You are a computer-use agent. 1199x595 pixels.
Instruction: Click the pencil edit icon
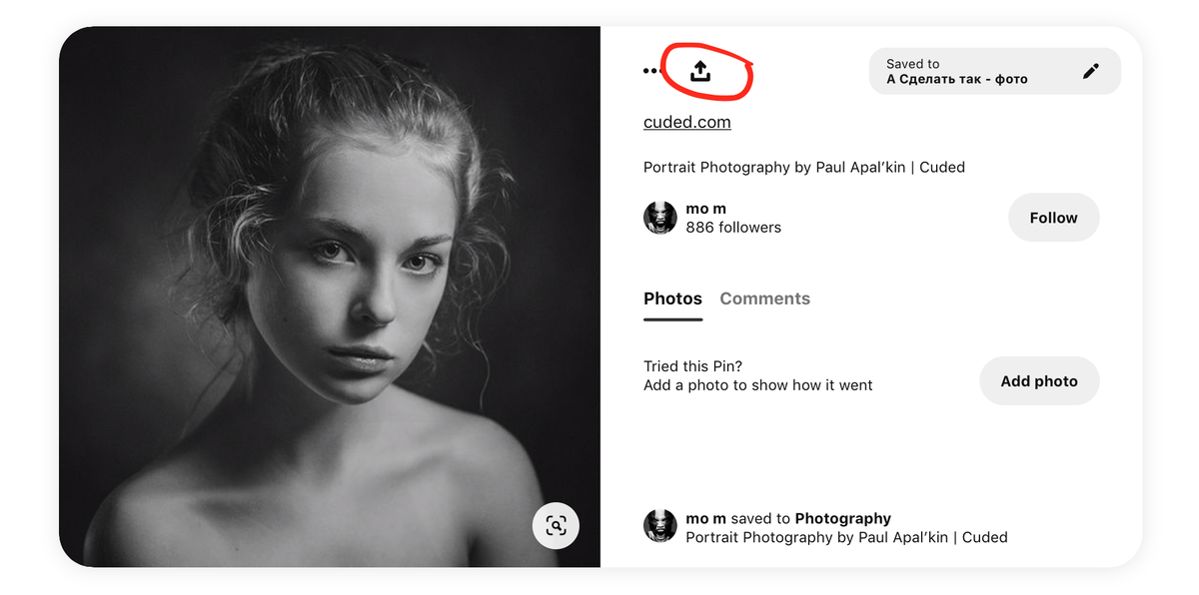pos(1090,72)
